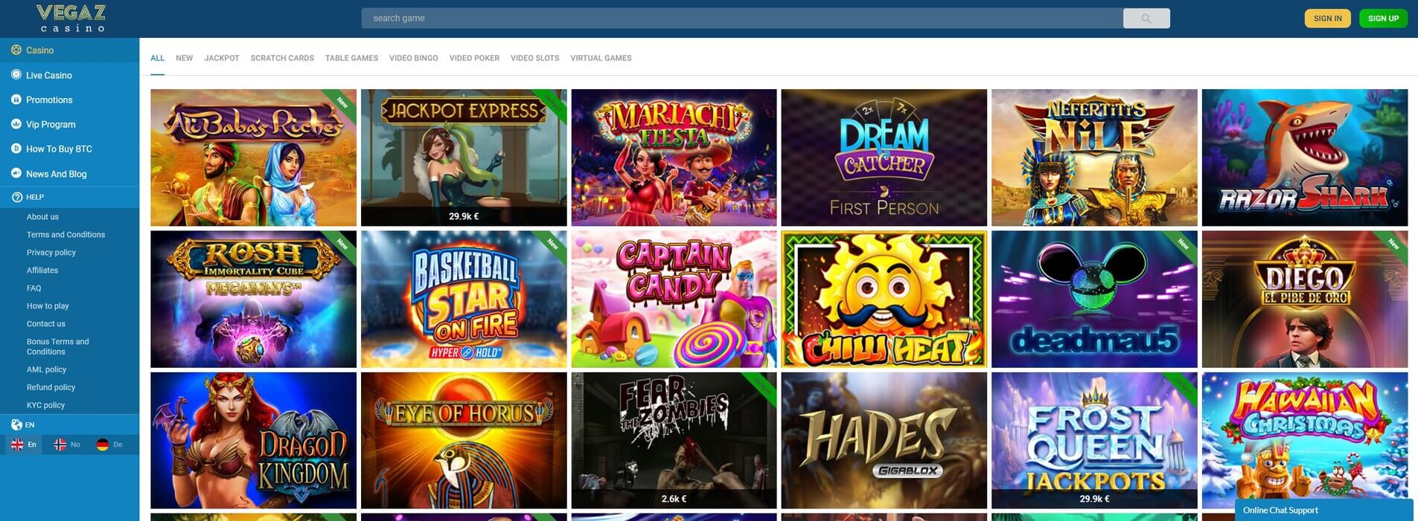Open the About us link

(x=42, y=217)
